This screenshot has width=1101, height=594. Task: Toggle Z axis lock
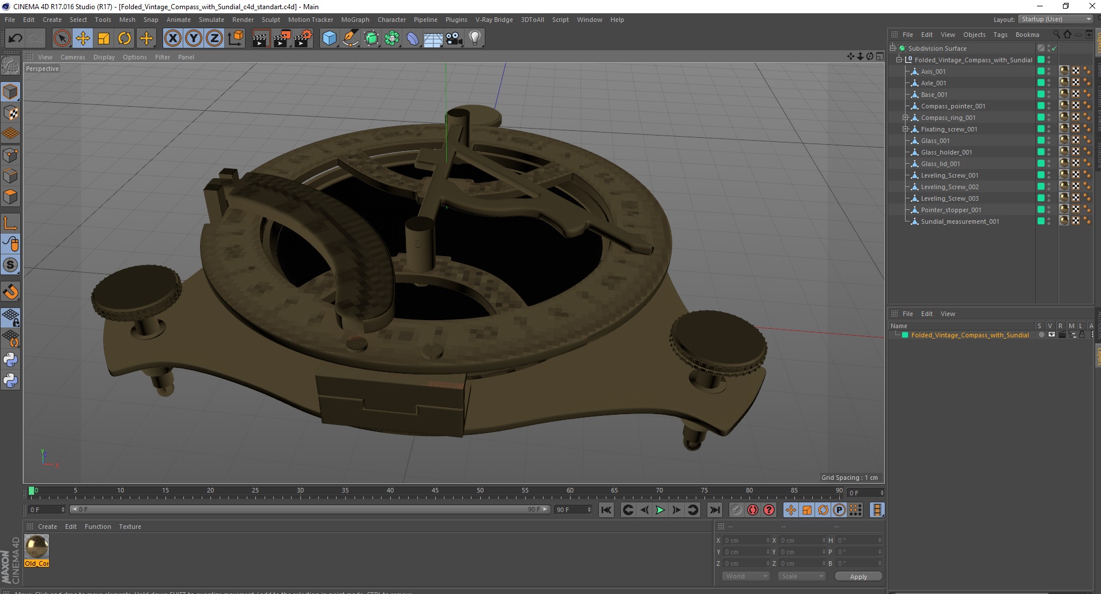(x=214, y=39)
